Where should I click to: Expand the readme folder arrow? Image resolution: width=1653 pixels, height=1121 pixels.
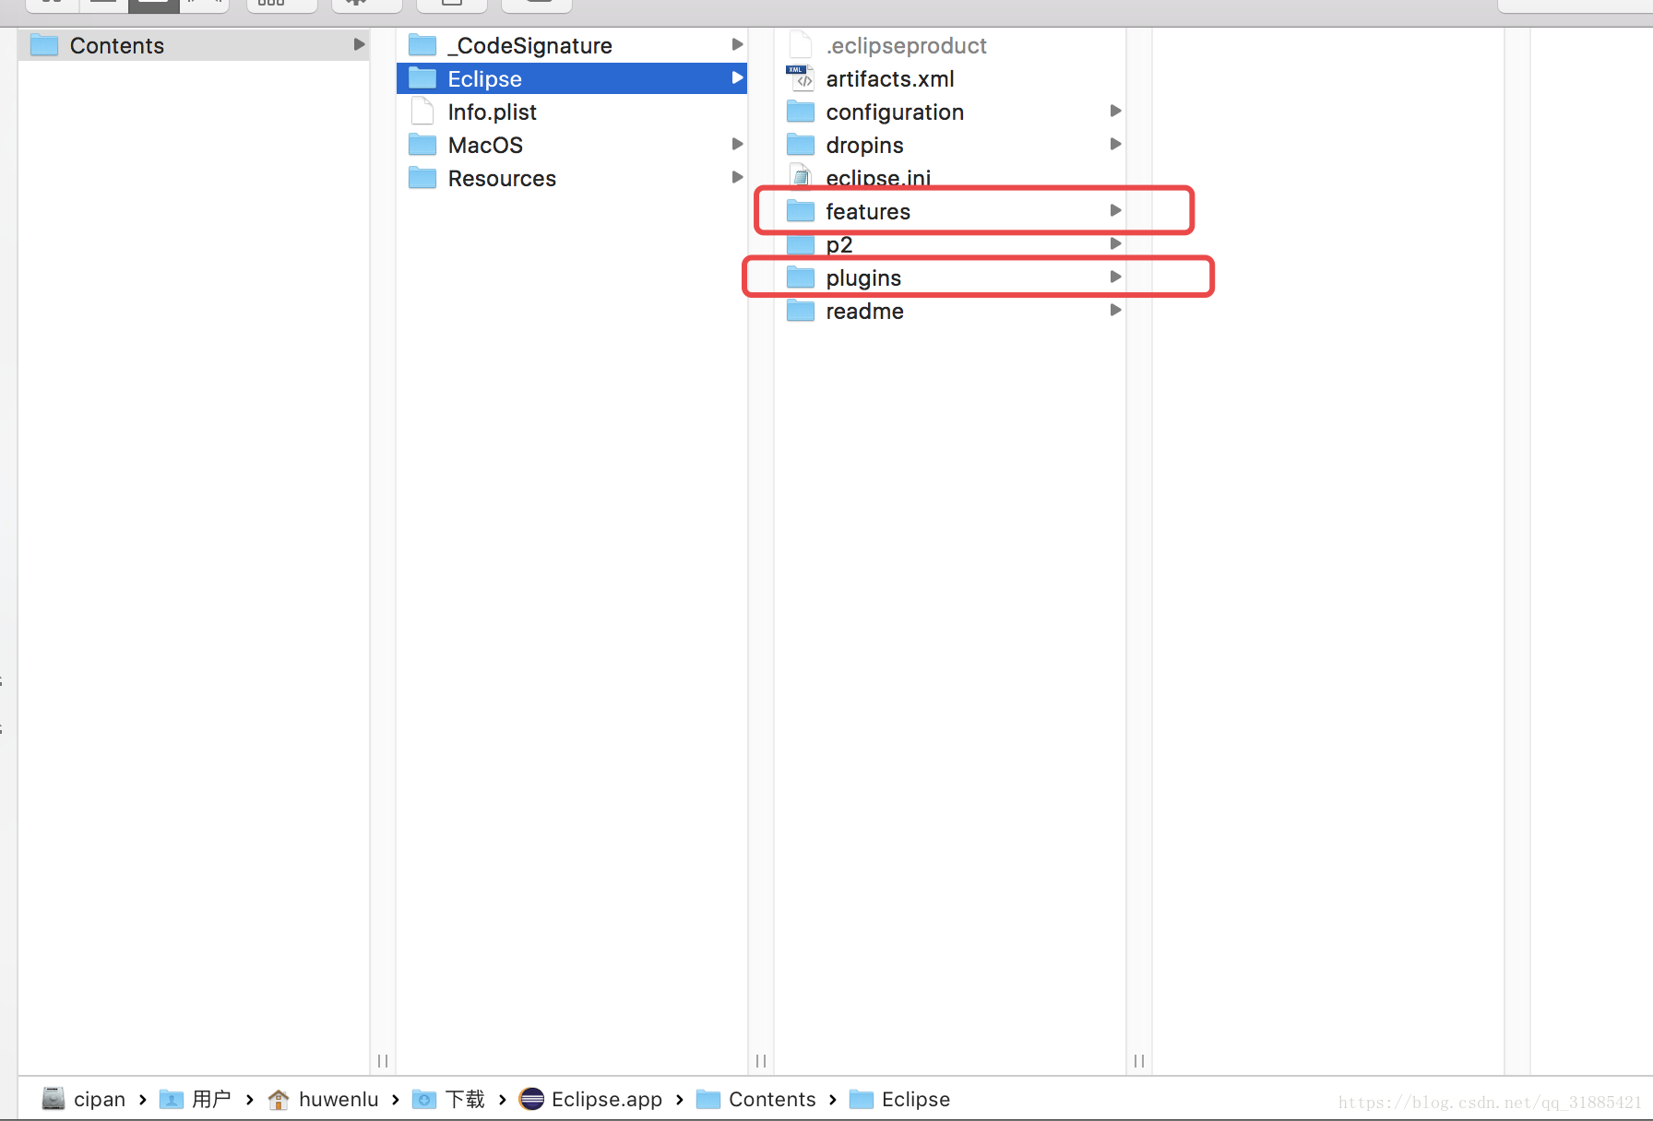(1115, 311)
